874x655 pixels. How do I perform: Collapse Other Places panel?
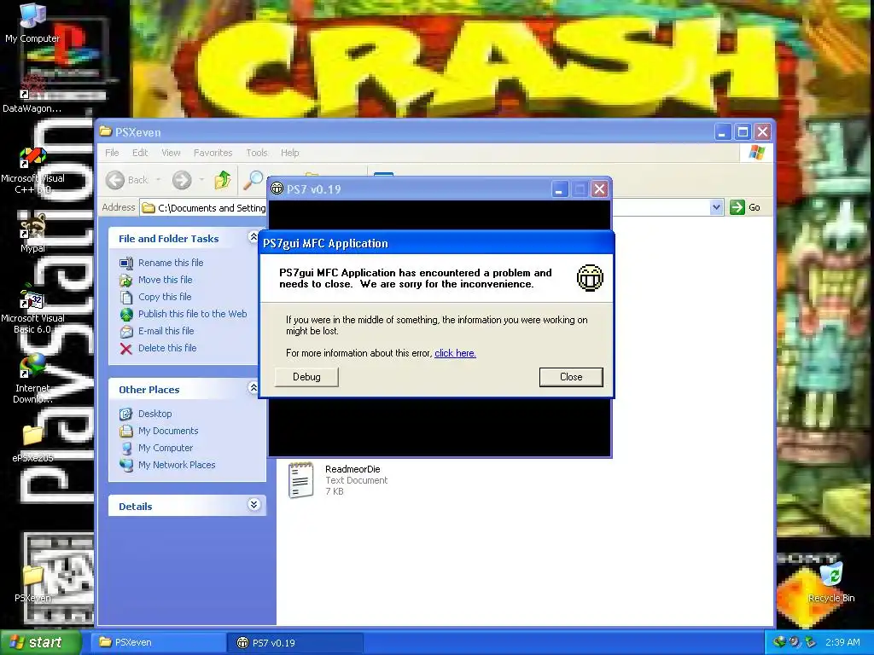(253, 388)
